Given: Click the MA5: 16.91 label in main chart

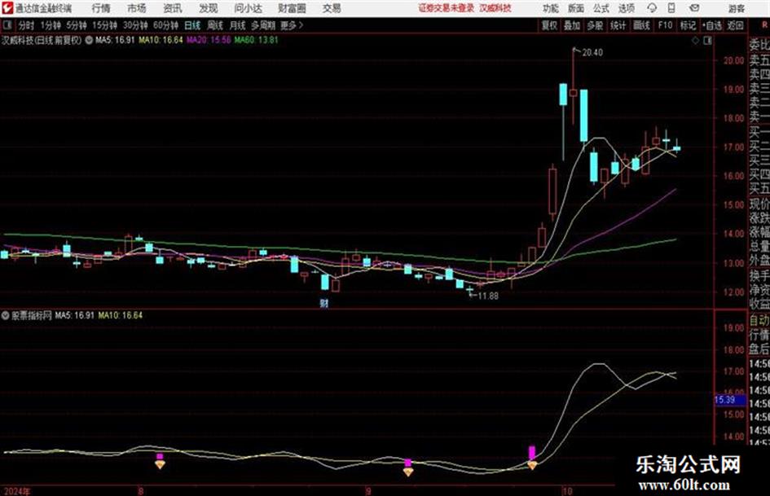Looking at the screenshot, I should click(115, 40).
